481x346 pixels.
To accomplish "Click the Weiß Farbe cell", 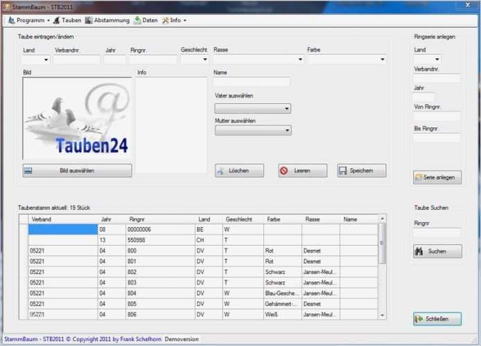I will [x=283, y=314].
